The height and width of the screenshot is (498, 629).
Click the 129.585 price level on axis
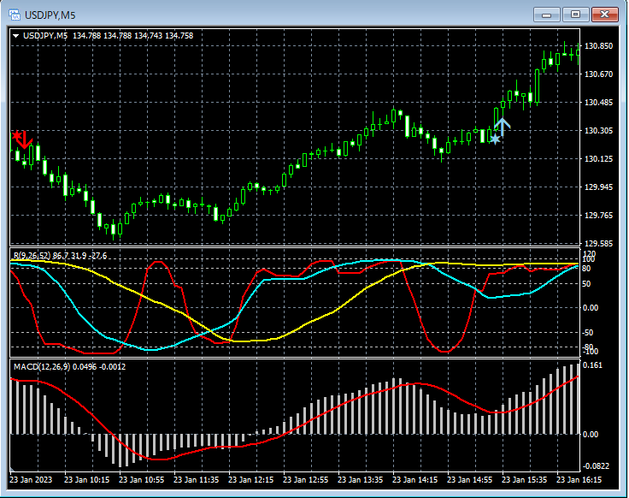coord(598,244)
